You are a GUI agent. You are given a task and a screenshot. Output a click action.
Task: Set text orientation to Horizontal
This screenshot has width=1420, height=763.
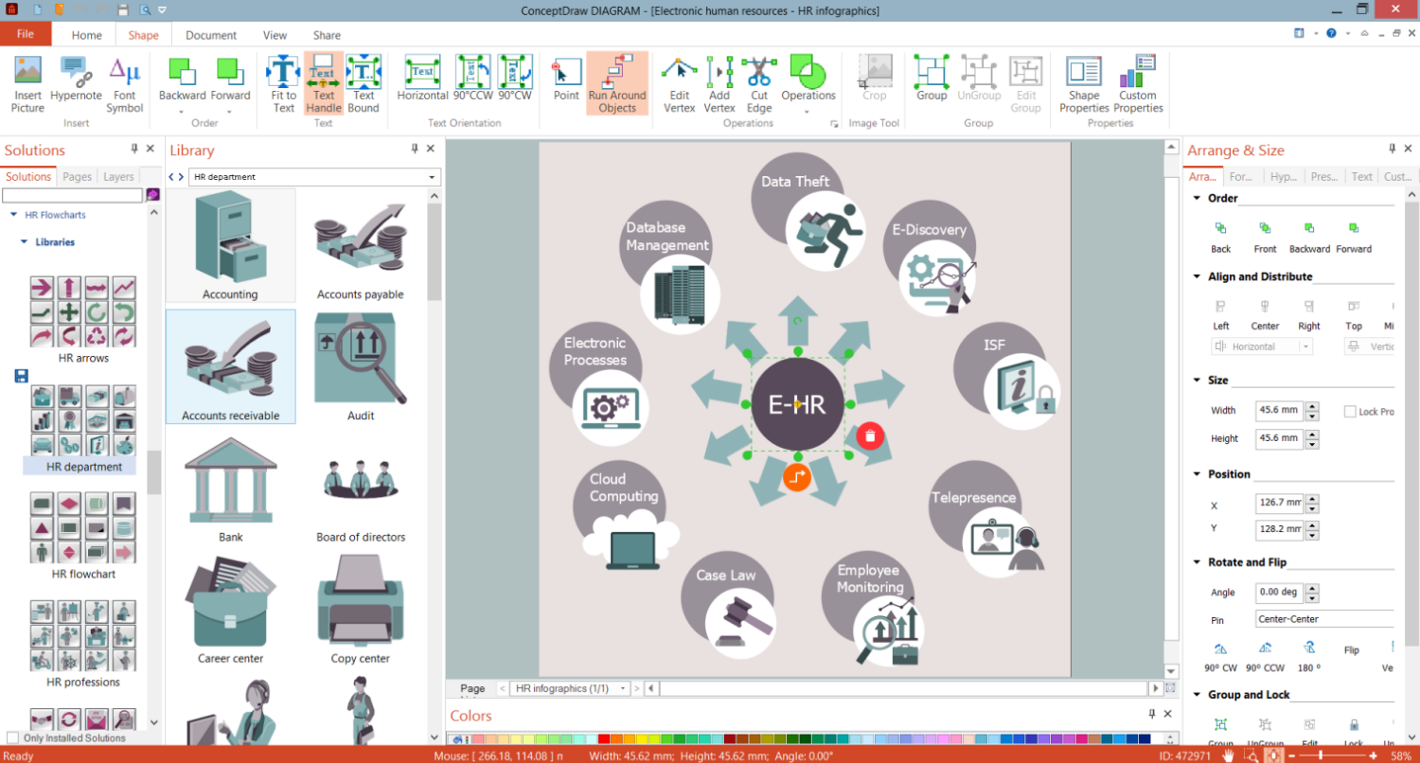click(x=423, y=79)
